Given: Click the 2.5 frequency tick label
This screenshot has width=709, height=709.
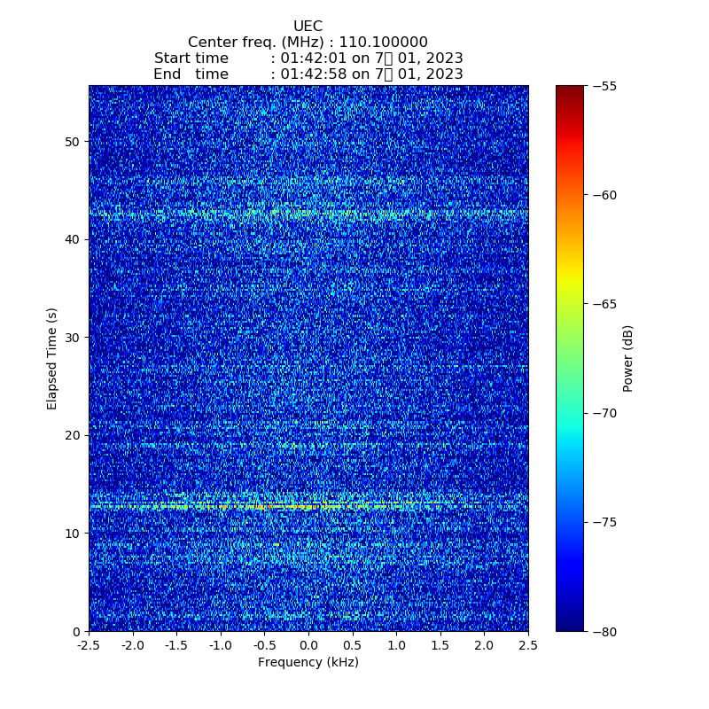Looking at the screenshot, I should click(528, 645).
